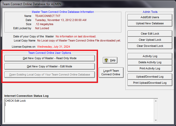Viewport: 176px width, 126px height.
Task: Open the Activity Log
Action: [150, 56]
